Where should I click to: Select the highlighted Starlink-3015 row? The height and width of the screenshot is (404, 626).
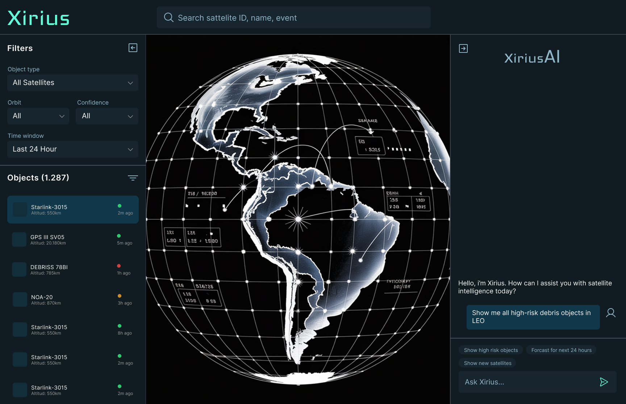[73, 210]
